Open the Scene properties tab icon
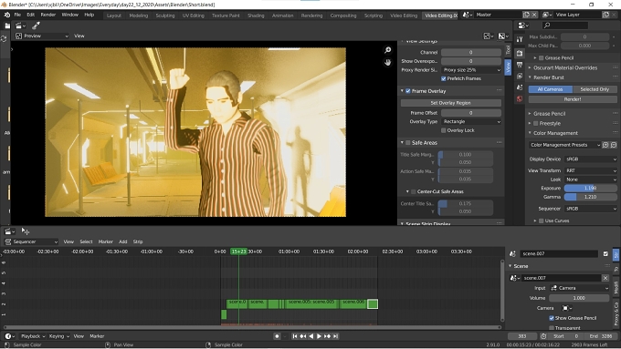Screen dimensions: 621x349 (x=520, y=87)
